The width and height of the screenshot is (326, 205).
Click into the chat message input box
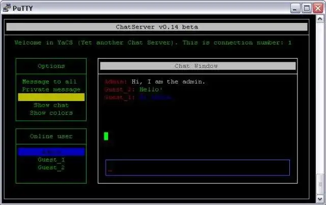198,168
